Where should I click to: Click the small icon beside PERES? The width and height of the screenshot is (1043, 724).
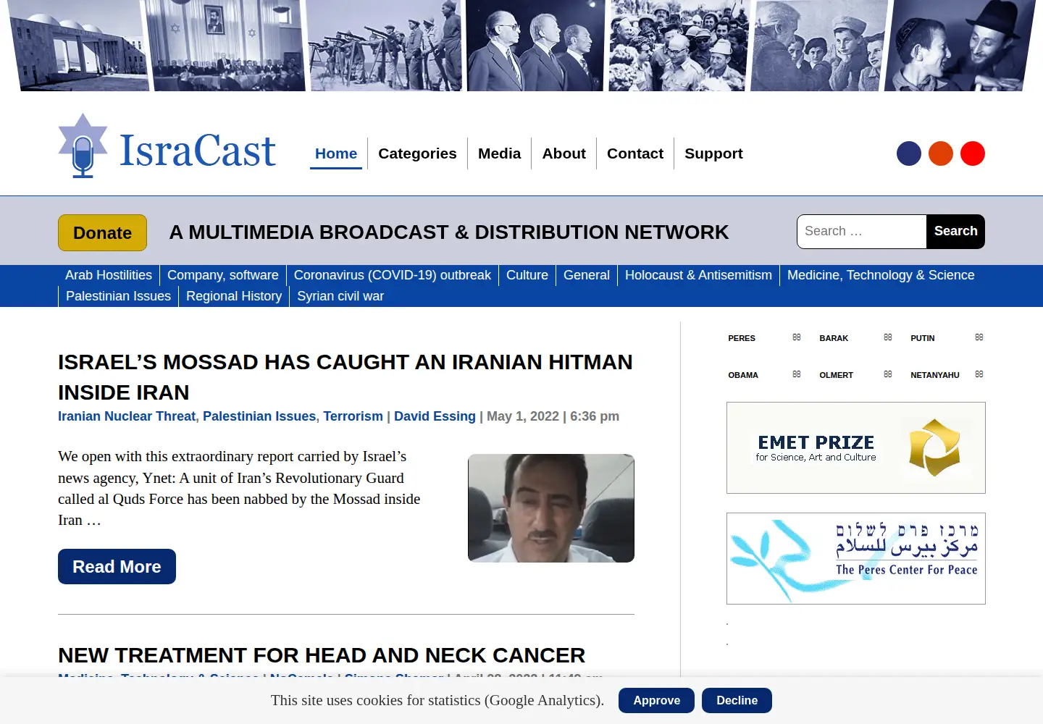797,337
